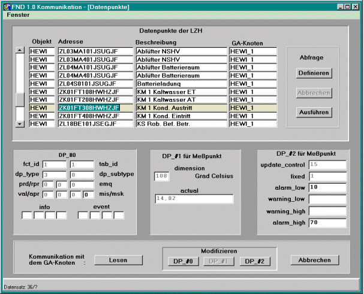Click the first info box
The width and height of the screenshot is (364, 294).
click(27, 216)
